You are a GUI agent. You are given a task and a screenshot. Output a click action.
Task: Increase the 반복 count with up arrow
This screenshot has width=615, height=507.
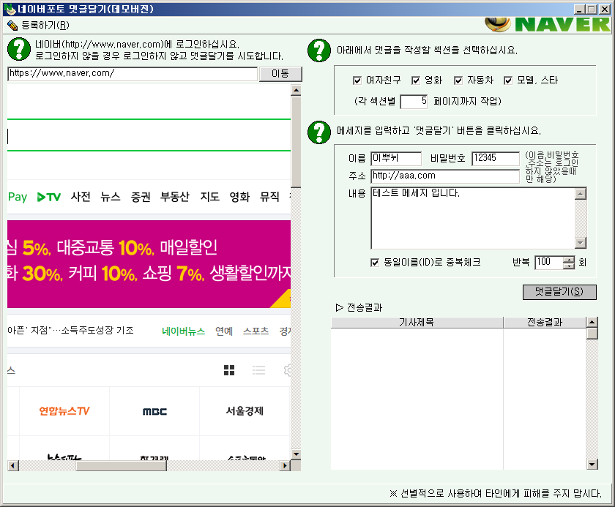point(569,259)
